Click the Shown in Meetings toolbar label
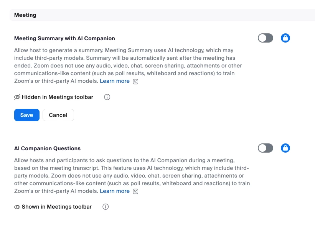 click(x=57, y=207)
